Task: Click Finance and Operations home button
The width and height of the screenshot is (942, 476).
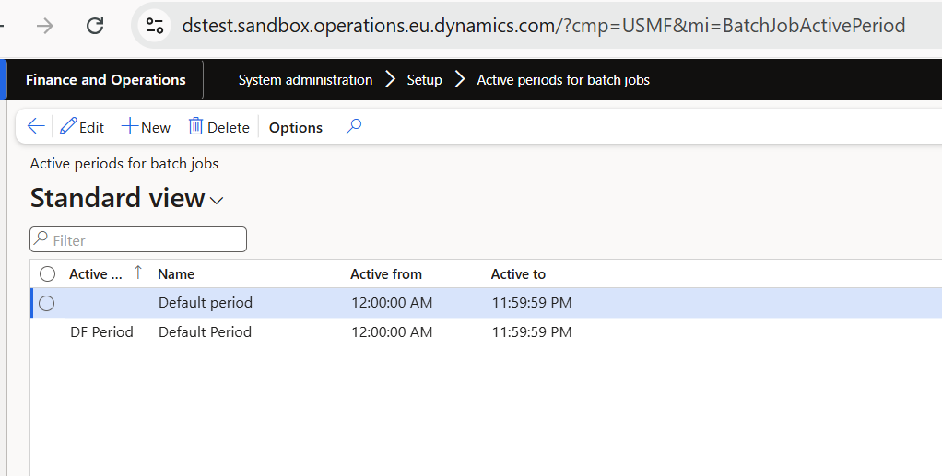Action: (105, 80)
